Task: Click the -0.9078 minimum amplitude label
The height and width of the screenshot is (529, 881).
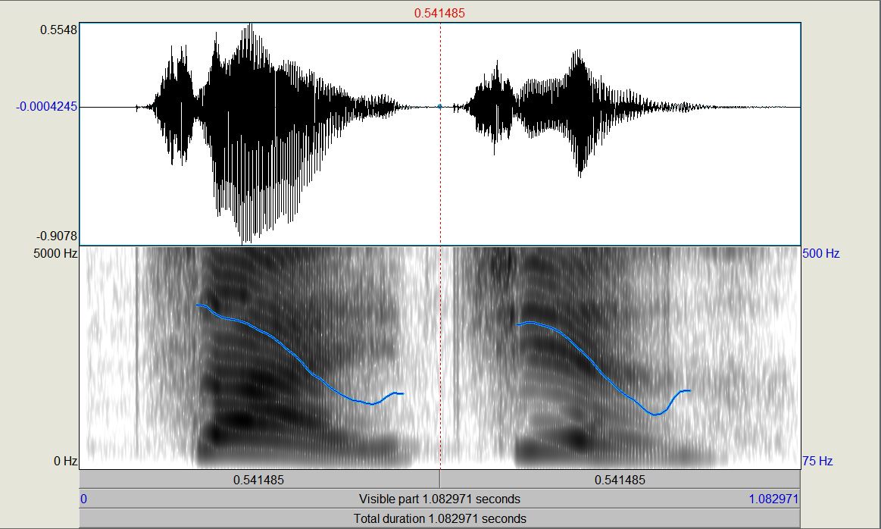Action: coord(57,236)
